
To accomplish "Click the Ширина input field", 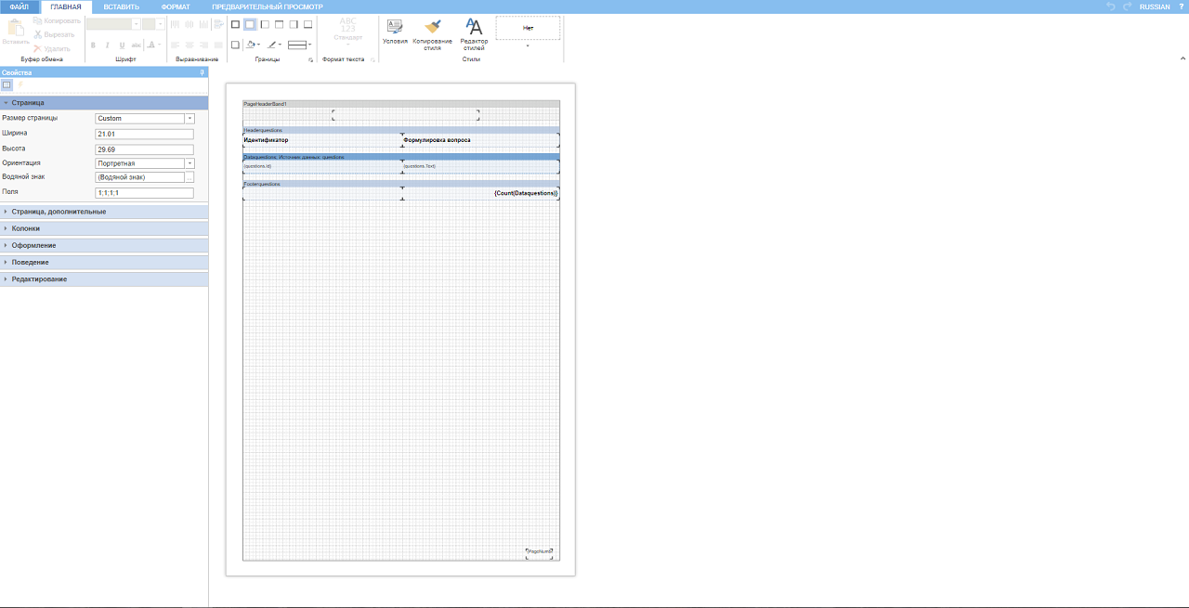I will pos(144,134).
